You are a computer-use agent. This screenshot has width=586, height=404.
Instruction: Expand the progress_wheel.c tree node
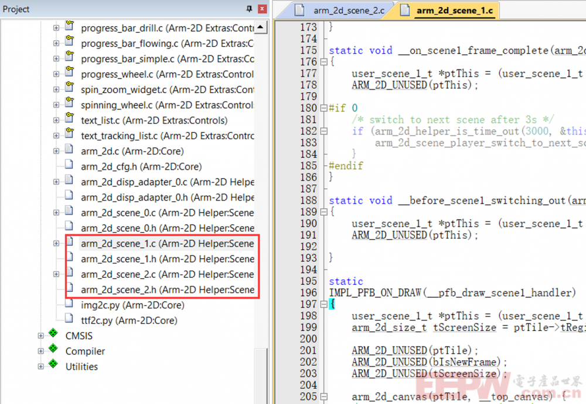coord(56,74)
